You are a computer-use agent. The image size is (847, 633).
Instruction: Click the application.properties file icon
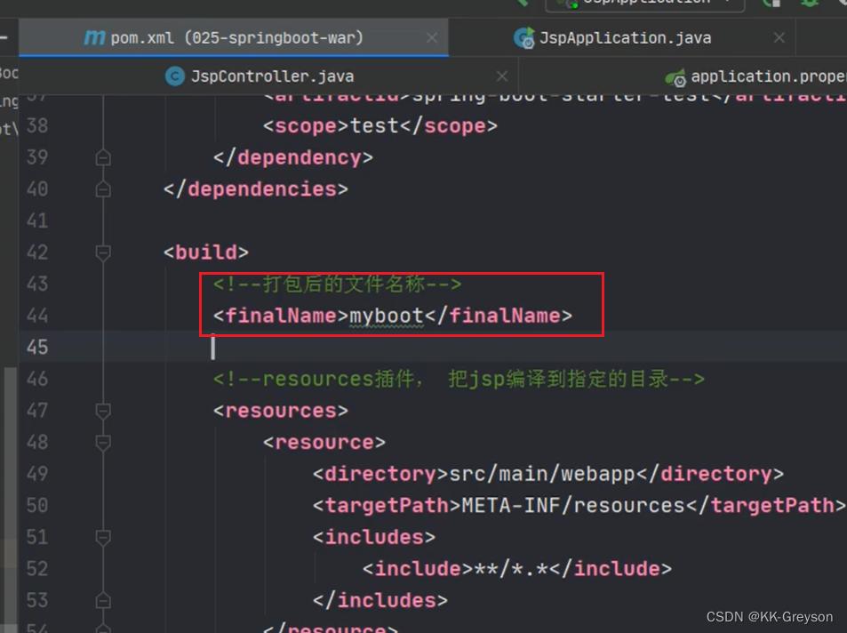(x=675, y=78)
